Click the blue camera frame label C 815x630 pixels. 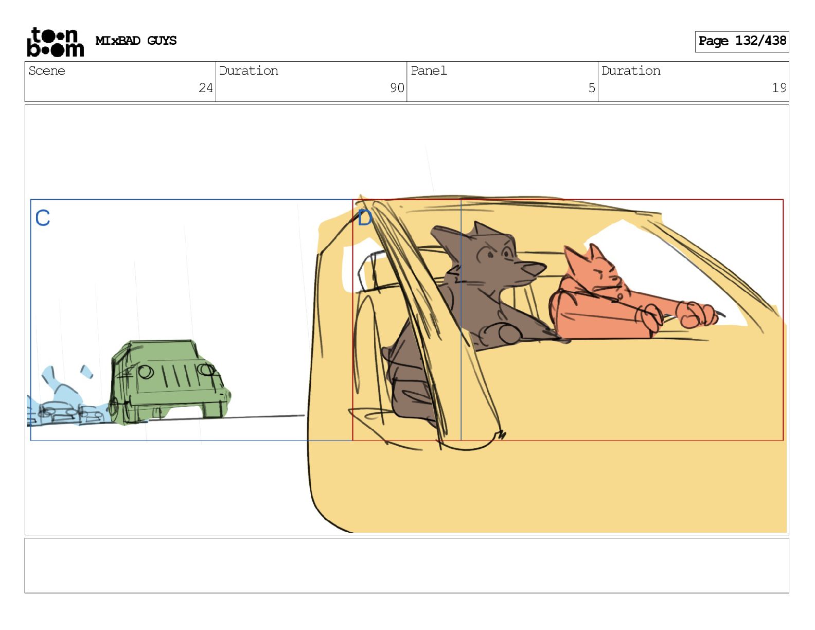point(43,218)
